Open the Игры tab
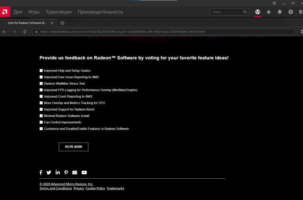This screenshot has width=303, height=200. point(34,12)
